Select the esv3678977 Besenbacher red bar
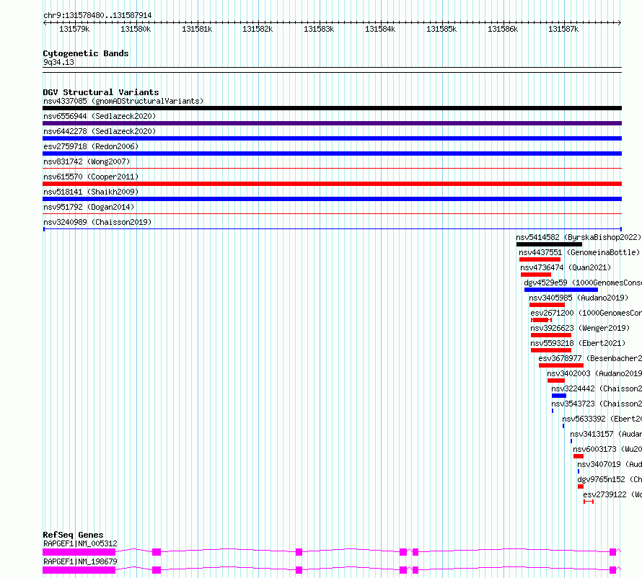642x578 pixels. [x=561, y=365]
